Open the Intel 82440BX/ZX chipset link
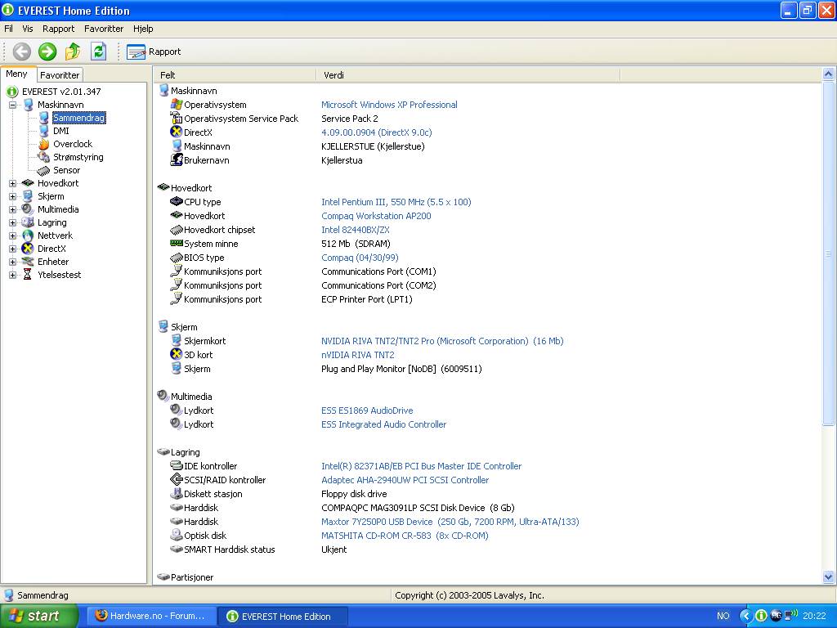The image size is (837, 628). [x=355, y=230]
